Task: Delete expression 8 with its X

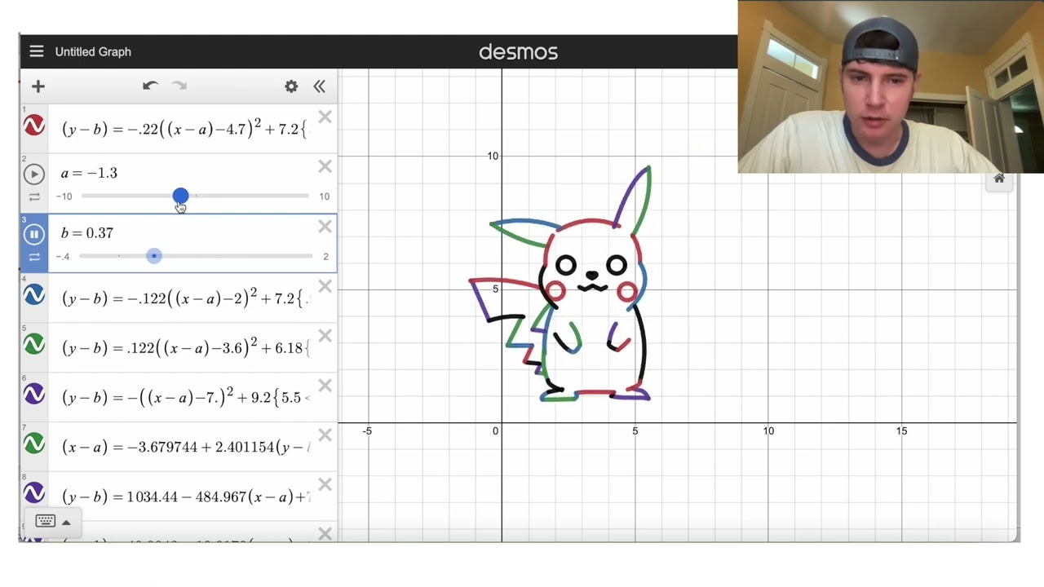Action: pos(325,485)
